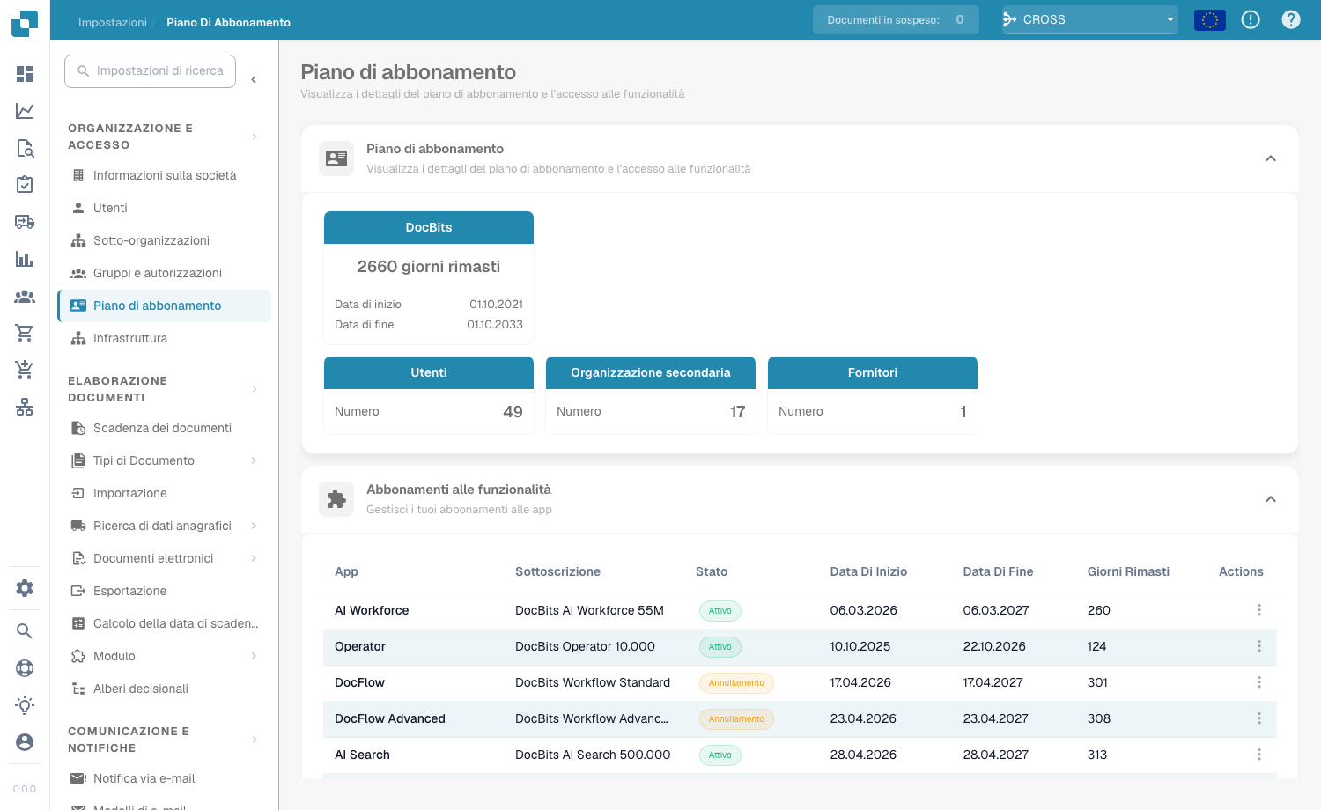
Task: Open Scadenza dei documenti settings
Action: [164, 428]
